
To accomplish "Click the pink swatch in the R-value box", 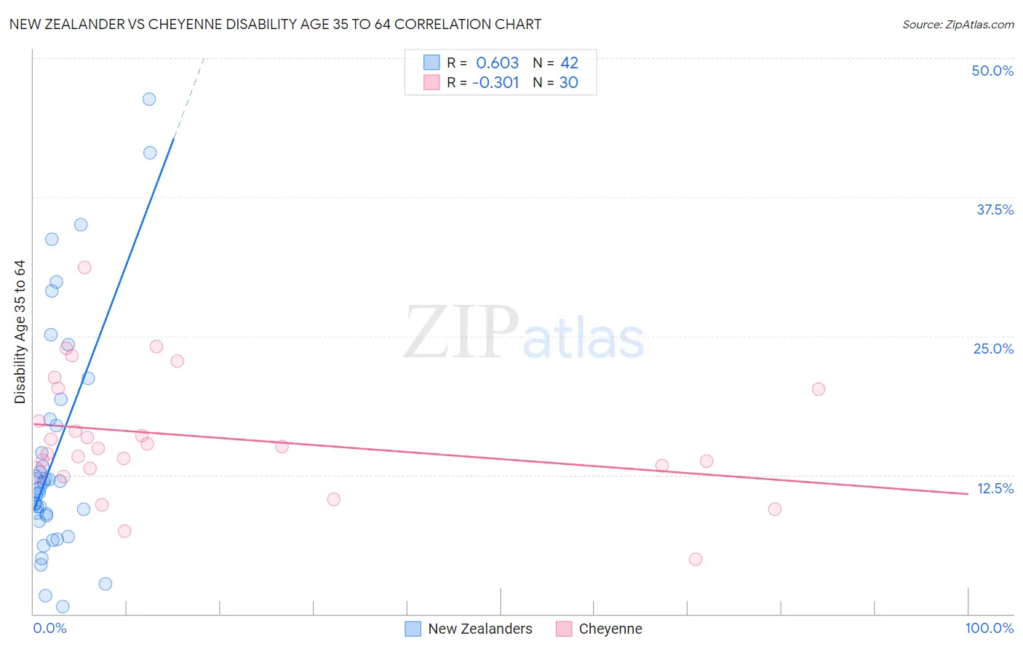I will (x=431, y=82).
